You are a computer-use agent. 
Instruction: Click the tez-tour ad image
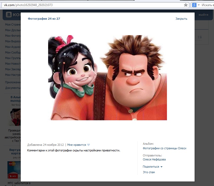click(x=15, y=117)
